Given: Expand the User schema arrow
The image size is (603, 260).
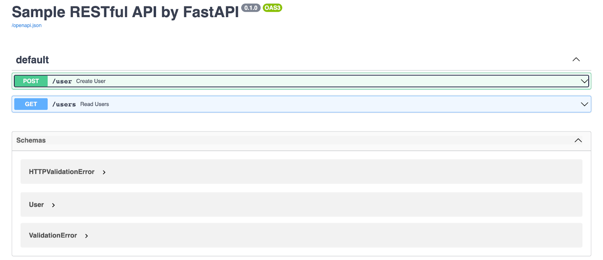Looking at the screenshot, I should tap(54, 205).
